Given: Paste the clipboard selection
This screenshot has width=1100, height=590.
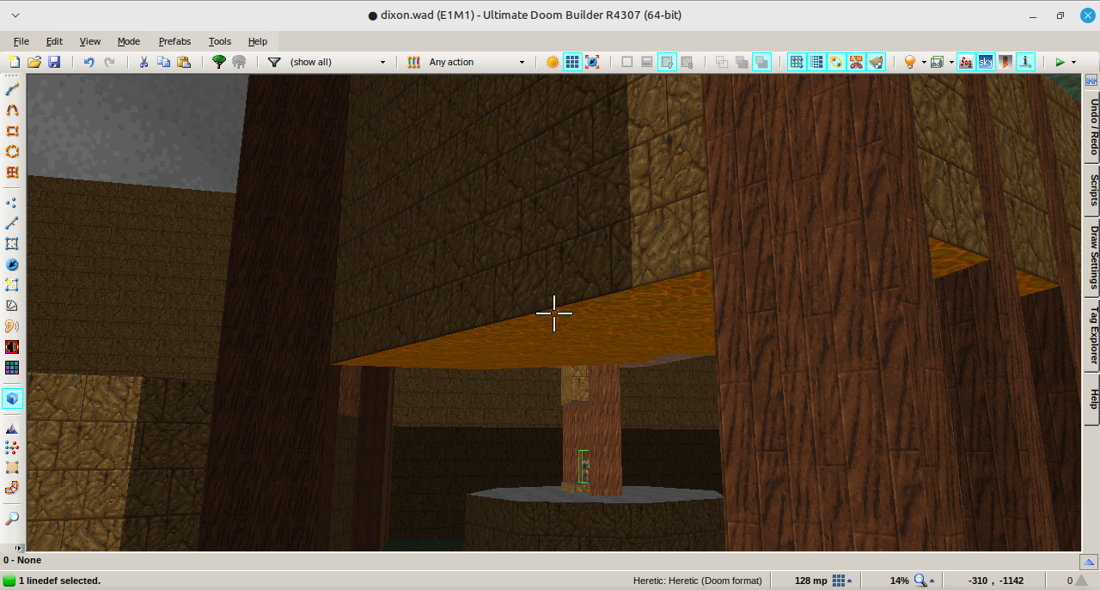Looking at the screenshot, I should pyautogui.click(x=184, y=62).
